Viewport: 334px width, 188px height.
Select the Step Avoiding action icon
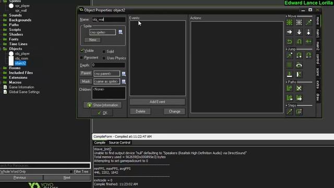299,112
